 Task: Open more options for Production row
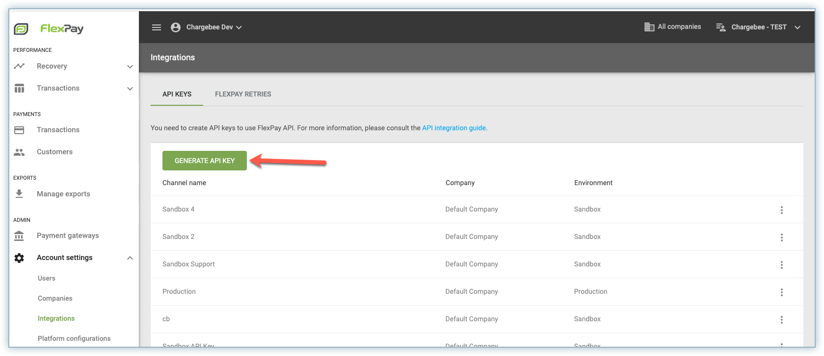[x=781, y=292]
